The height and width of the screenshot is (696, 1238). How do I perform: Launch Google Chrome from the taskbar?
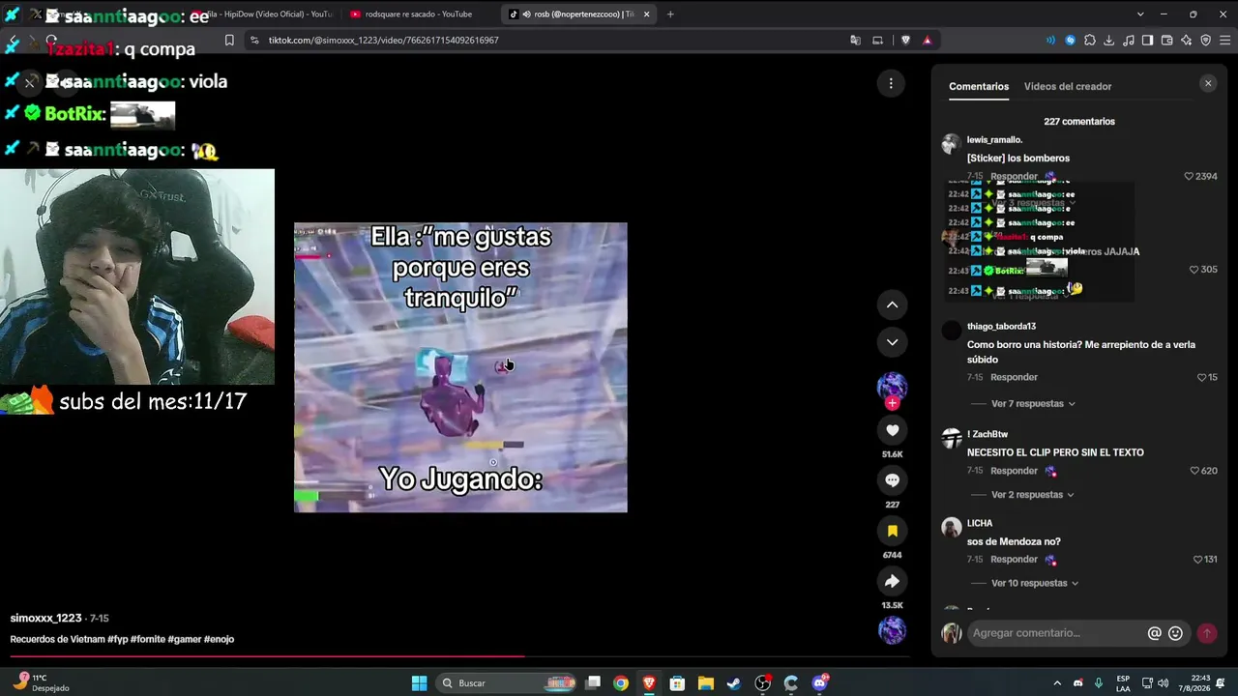(621, 683)
